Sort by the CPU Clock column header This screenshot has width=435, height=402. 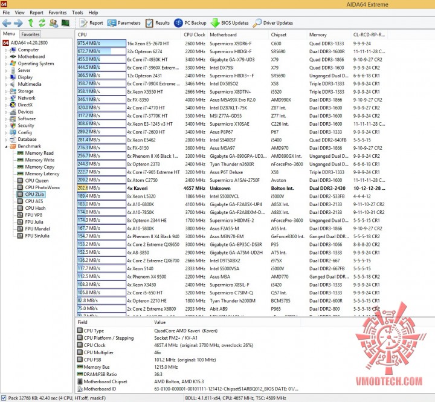pos(194,34)
